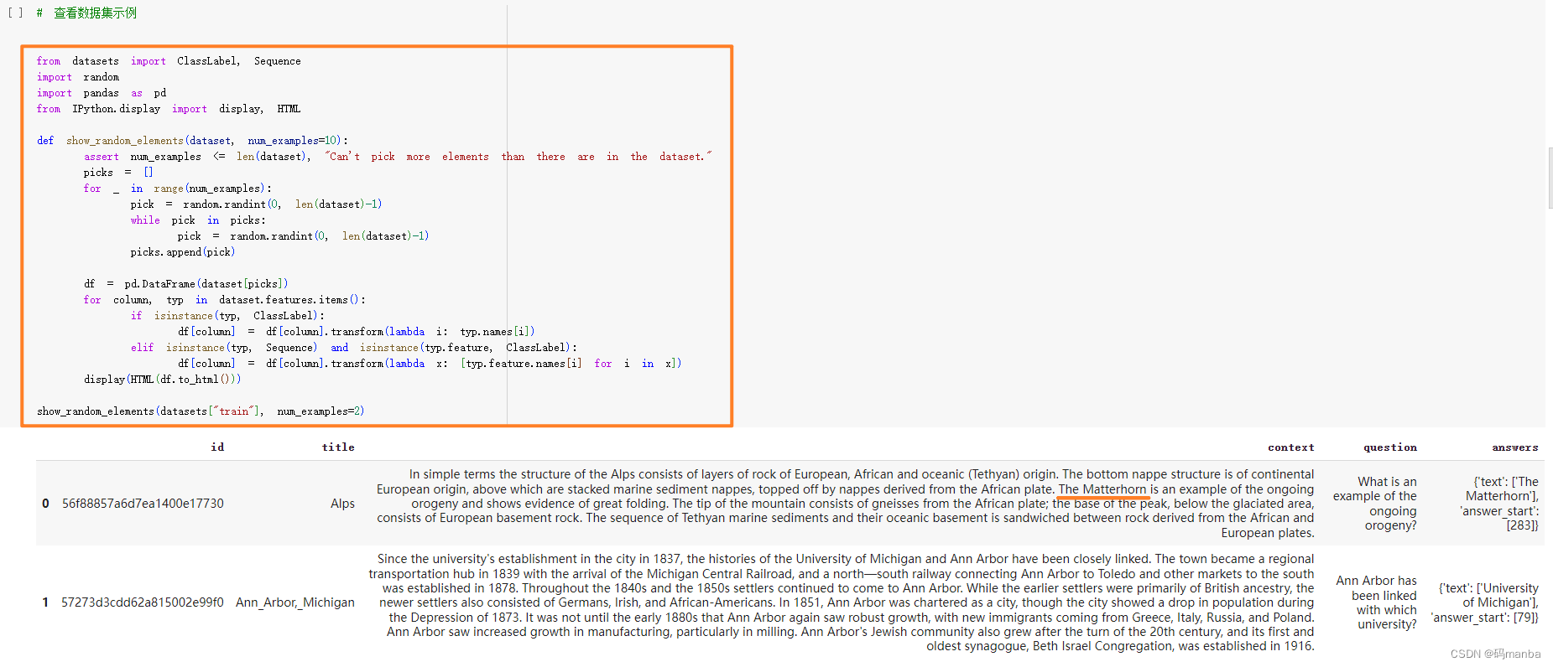Click the 'display(HTML(df.to_html()))' line
This screenshot has width=1553, height=667.
[x=162, y=380]
